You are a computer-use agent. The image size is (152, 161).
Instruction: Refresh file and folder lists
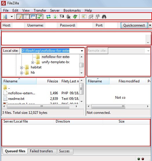coord(48,17)
